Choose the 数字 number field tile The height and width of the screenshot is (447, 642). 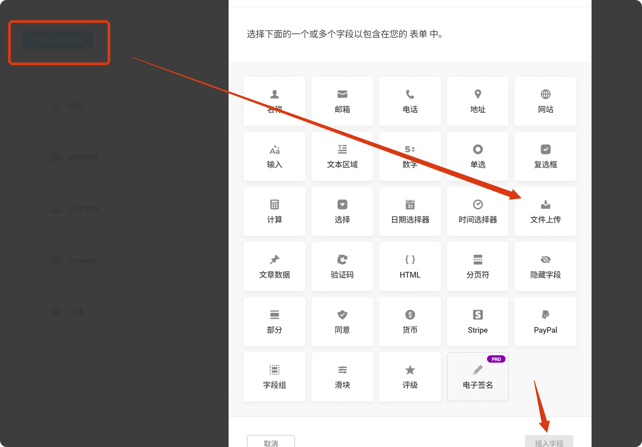[x=410, y=156]
